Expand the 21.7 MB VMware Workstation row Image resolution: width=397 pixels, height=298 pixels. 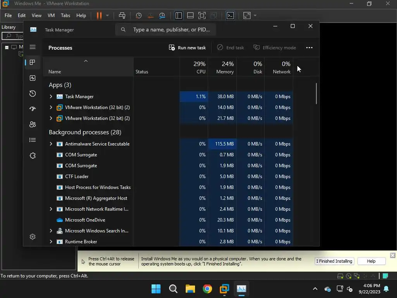51,118
